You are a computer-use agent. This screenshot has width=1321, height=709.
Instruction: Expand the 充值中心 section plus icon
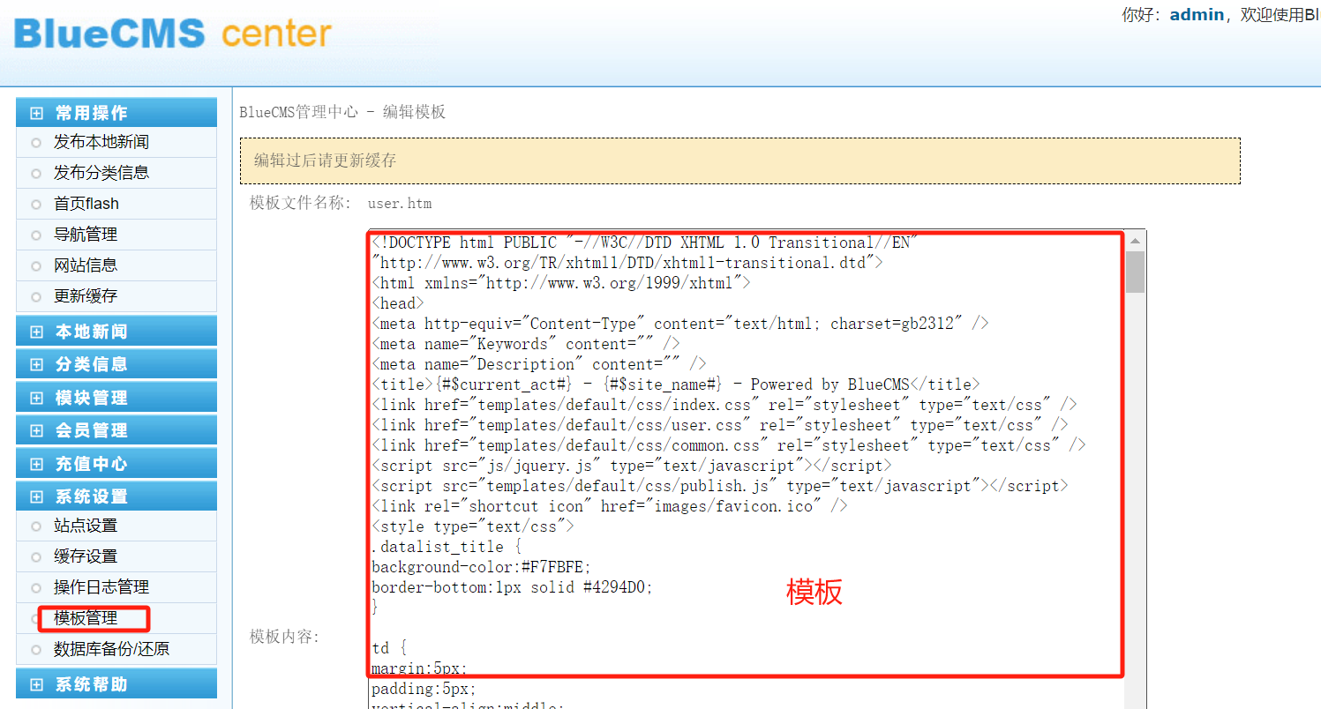click(36, 464)
